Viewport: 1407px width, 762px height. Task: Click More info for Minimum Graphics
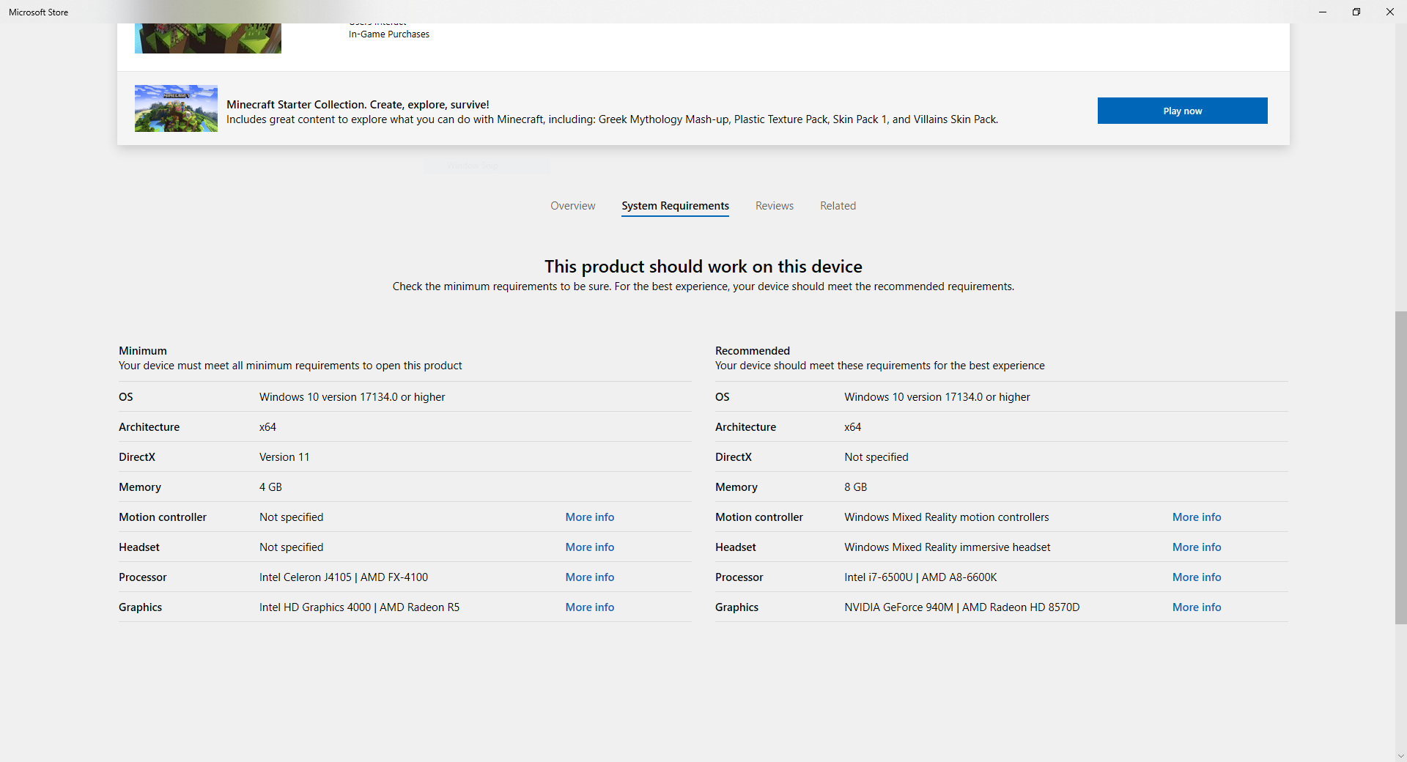pyautogui.click(x=589, y=607)
